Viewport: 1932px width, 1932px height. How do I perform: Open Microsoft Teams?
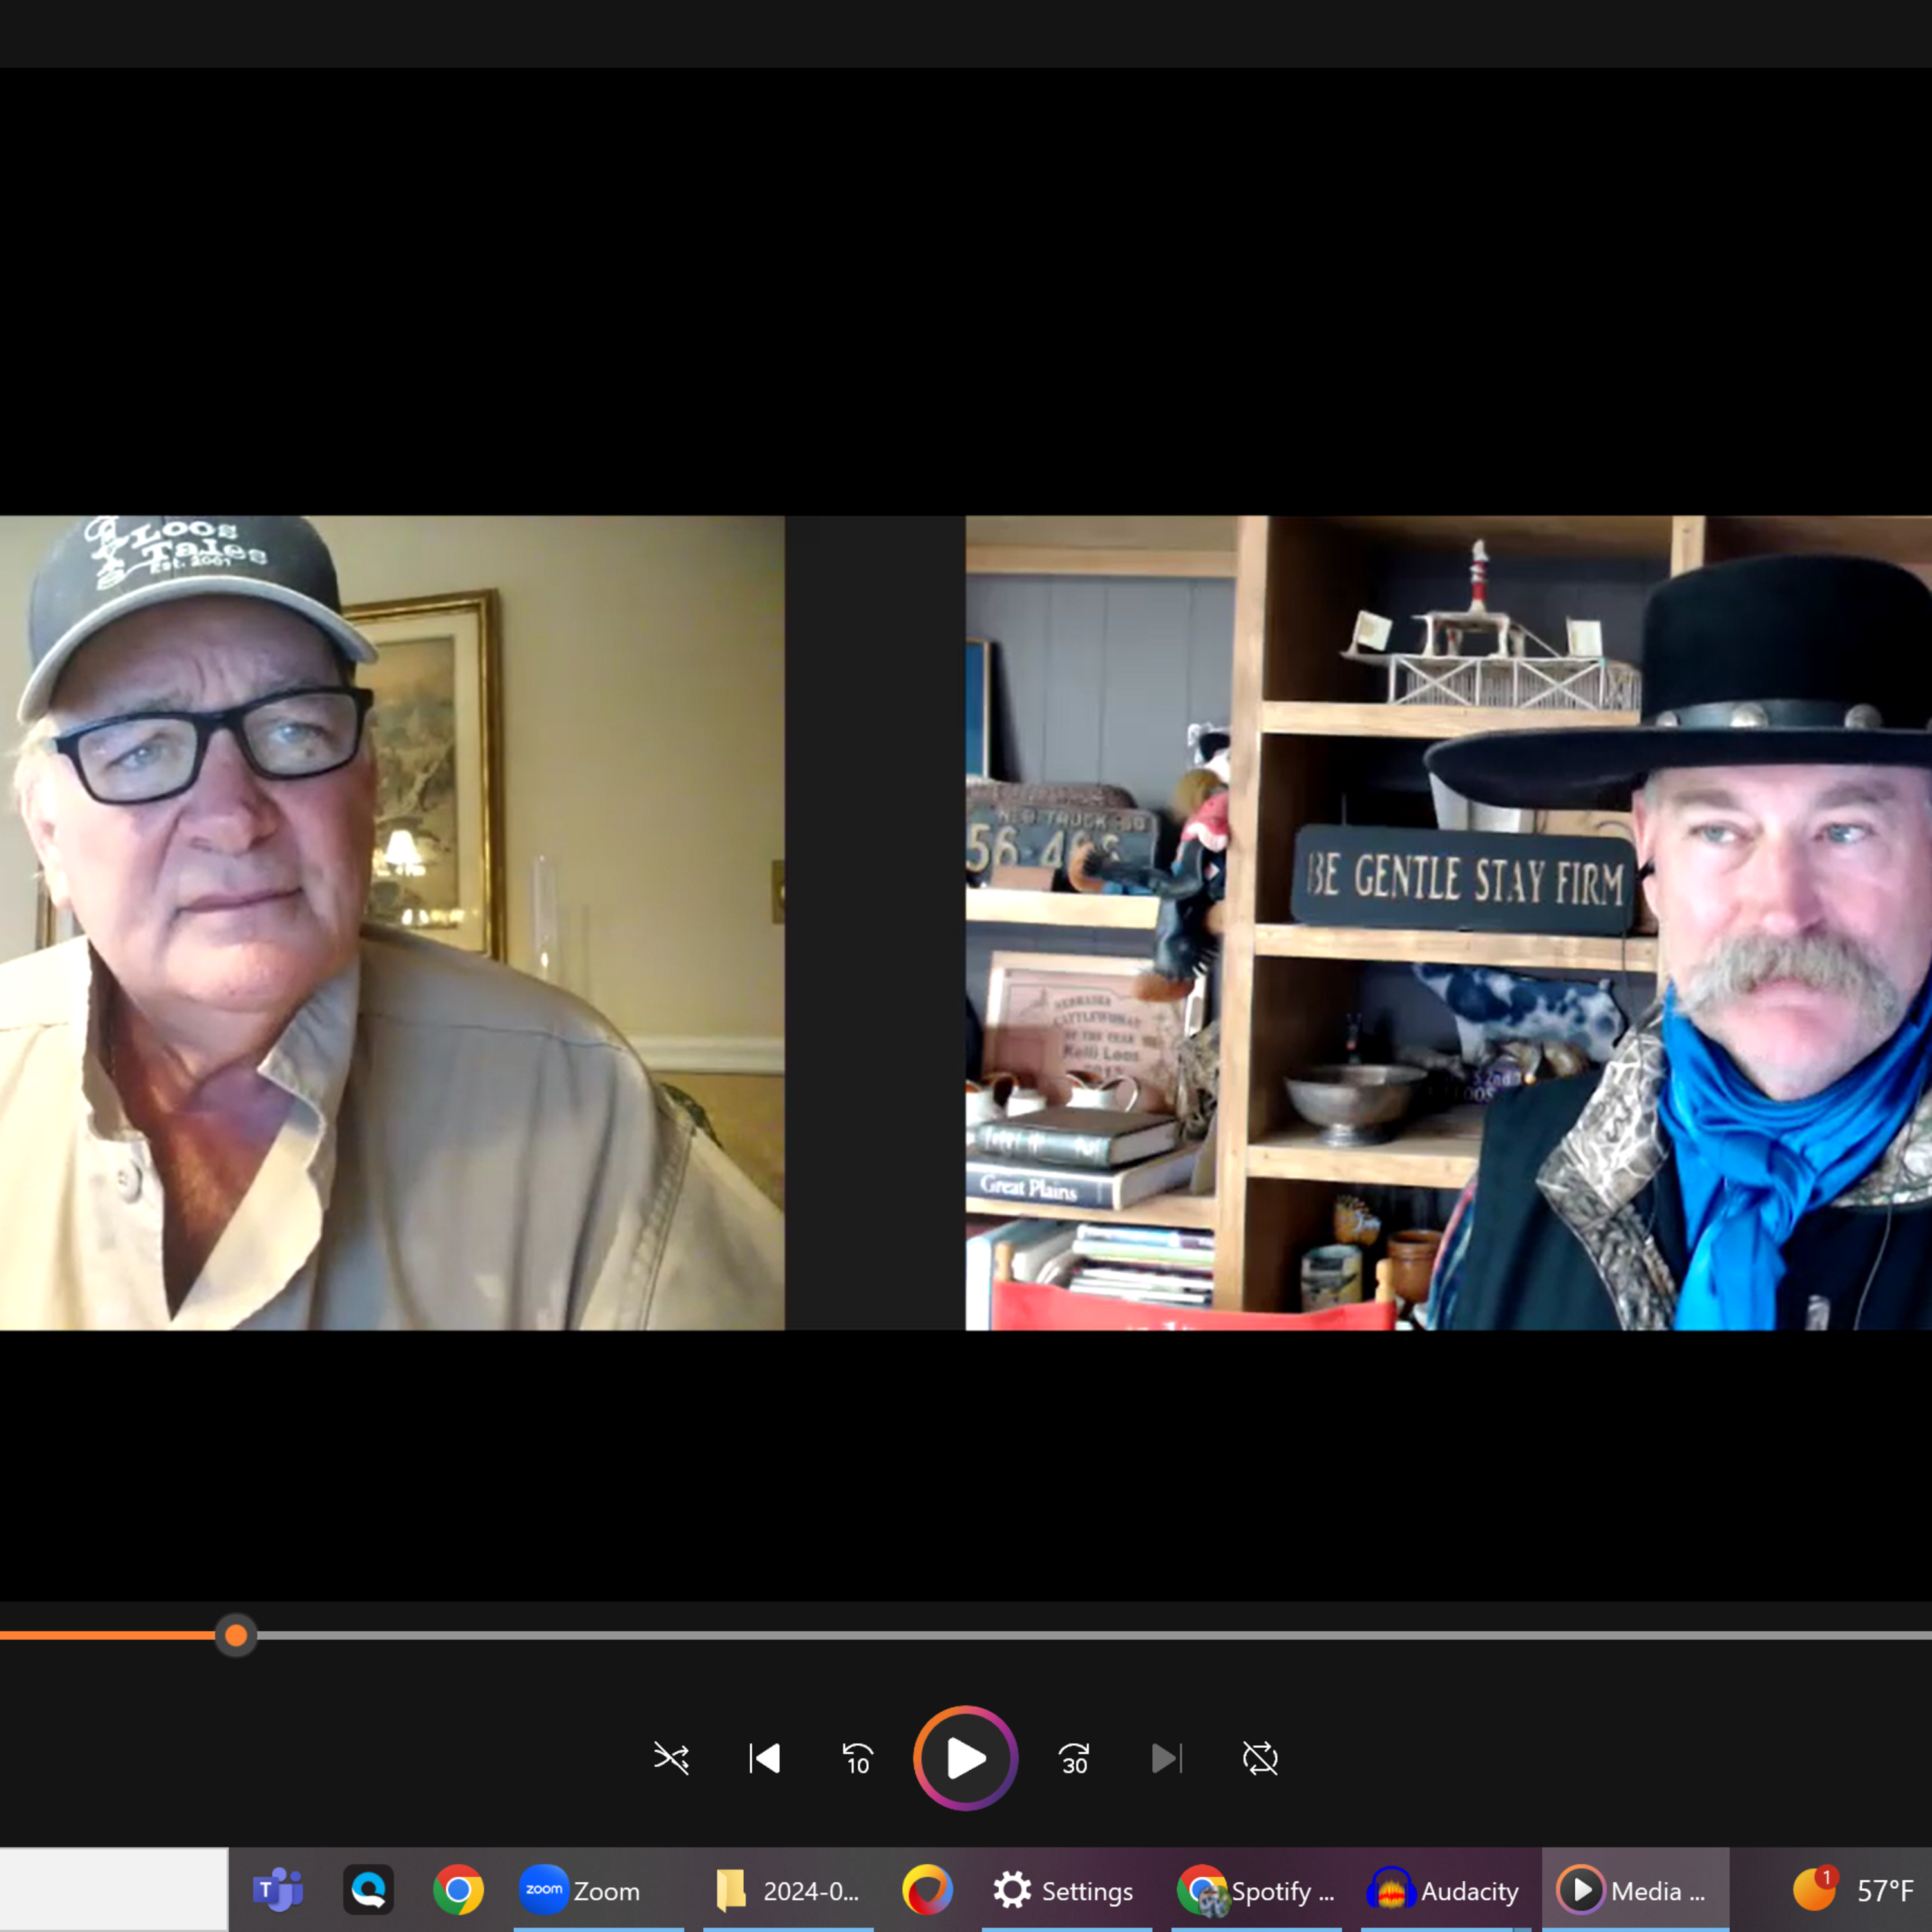pyautogui.click(x=278, y=1890)
